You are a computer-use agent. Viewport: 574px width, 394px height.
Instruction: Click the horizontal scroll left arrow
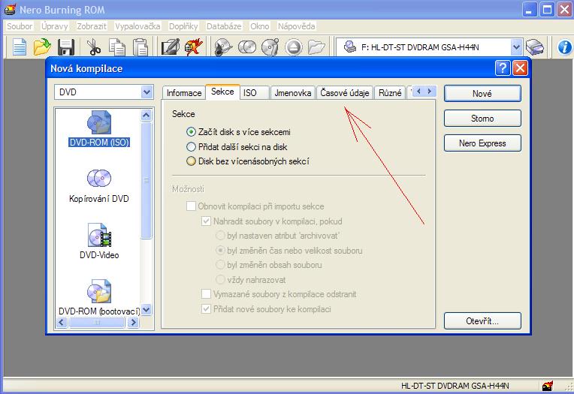point(61,322)
